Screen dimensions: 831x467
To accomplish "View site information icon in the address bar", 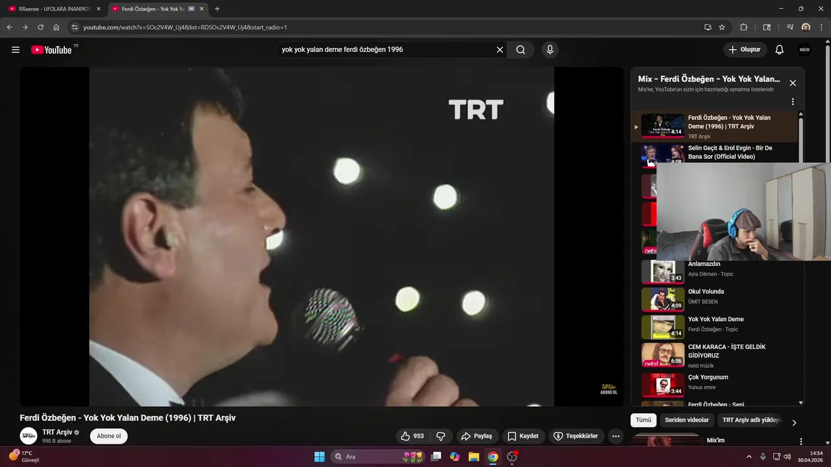I will pyautogui.click(x=75, y=27).
